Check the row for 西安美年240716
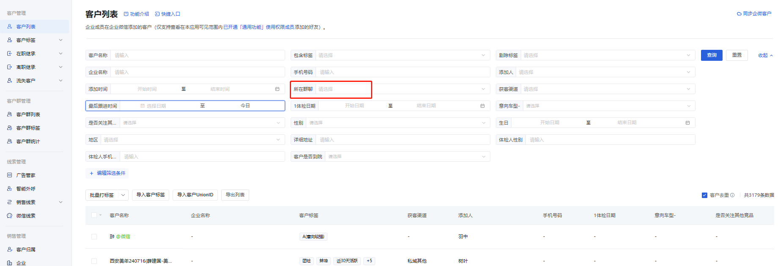Image resolution: width=778 pixels, height=266 pixels. (x=94, y=261)
